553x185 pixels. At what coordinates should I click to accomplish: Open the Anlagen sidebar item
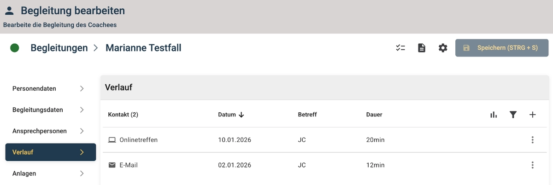pos(24,173)
